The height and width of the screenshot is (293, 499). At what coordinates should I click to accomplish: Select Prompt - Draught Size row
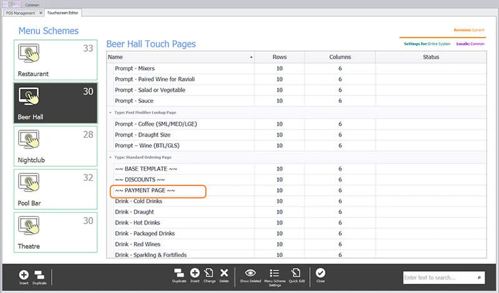pyautogui.click(x=300, y=135)
